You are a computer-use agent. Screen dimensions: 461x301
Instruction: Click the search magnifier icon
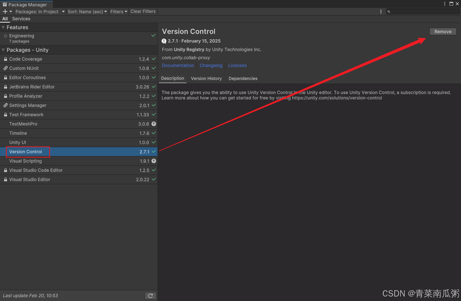tap(389, 12)
